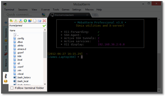166x97 pixels.
Task: Minimize the MobaXterm window
Action: (x=143, y=4)
